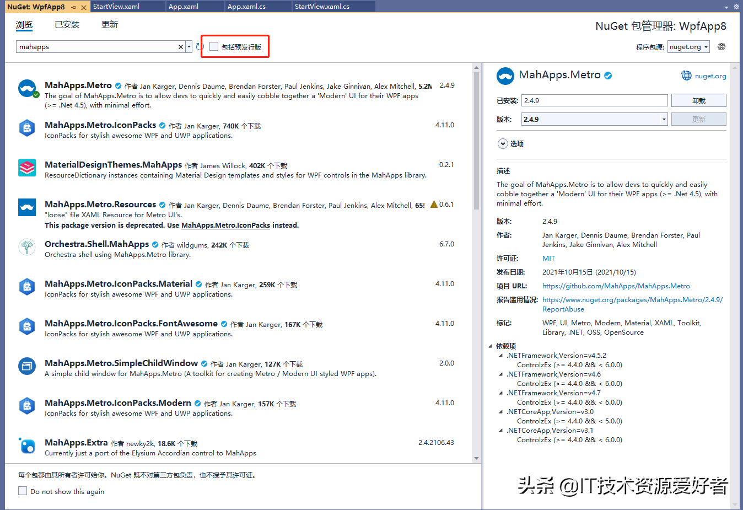This screenshot has width=743, height=510.
Task: Select MaterialDesignThemes.MahApps package title
Action: click(113, 165)
